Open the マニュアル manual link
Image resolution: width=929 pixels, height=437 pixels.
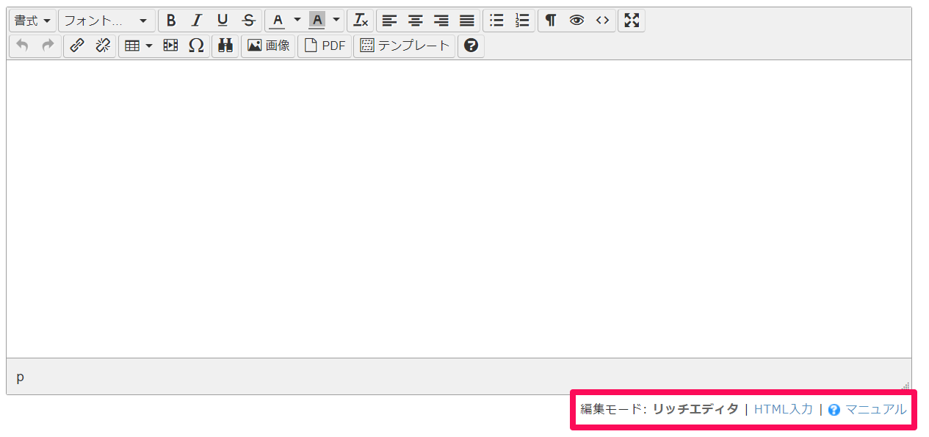tap(878, 409)
